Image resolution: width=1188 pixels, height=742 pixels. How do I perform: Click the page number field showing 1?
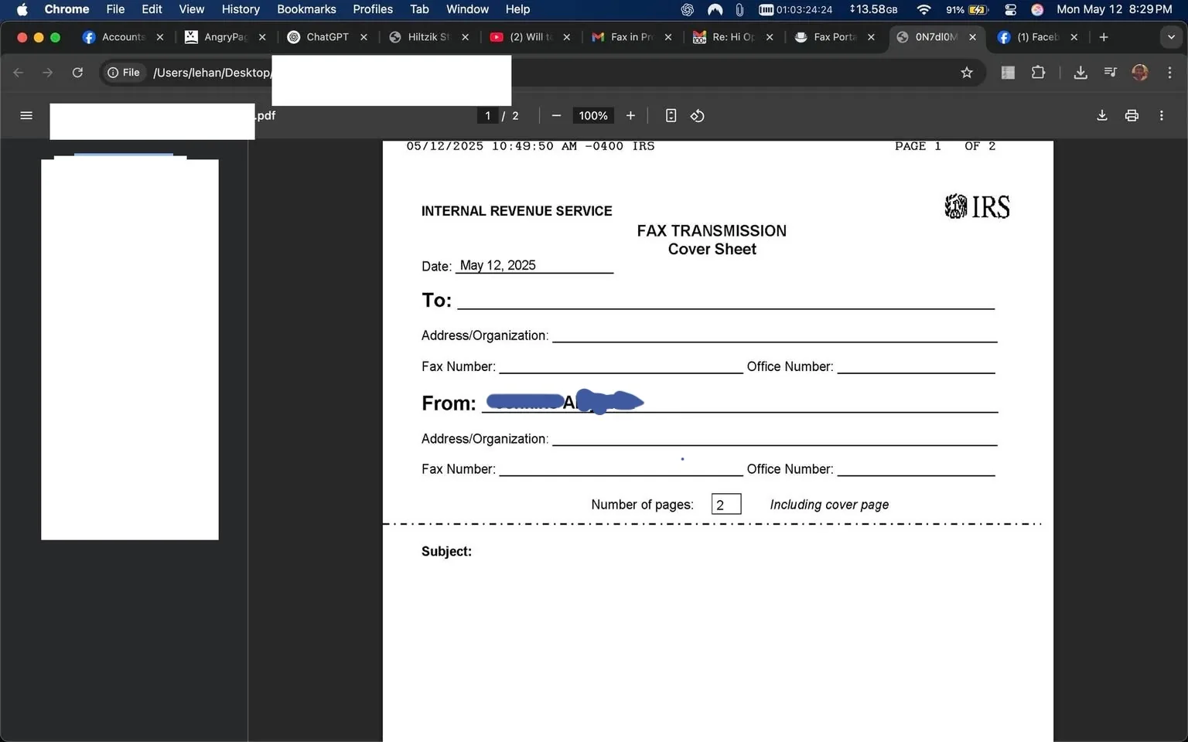[x=487, y=115]
